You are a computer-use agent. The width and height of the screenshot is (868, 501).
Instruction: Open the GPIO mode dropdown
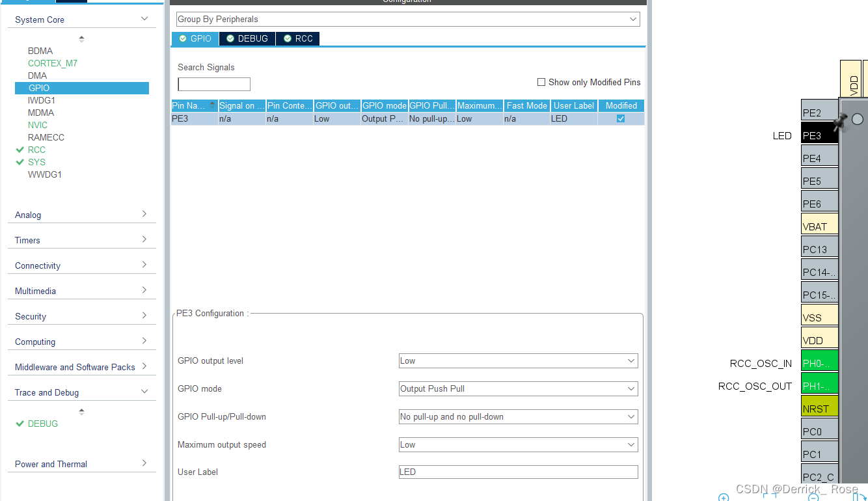click(x=518, y=388)
